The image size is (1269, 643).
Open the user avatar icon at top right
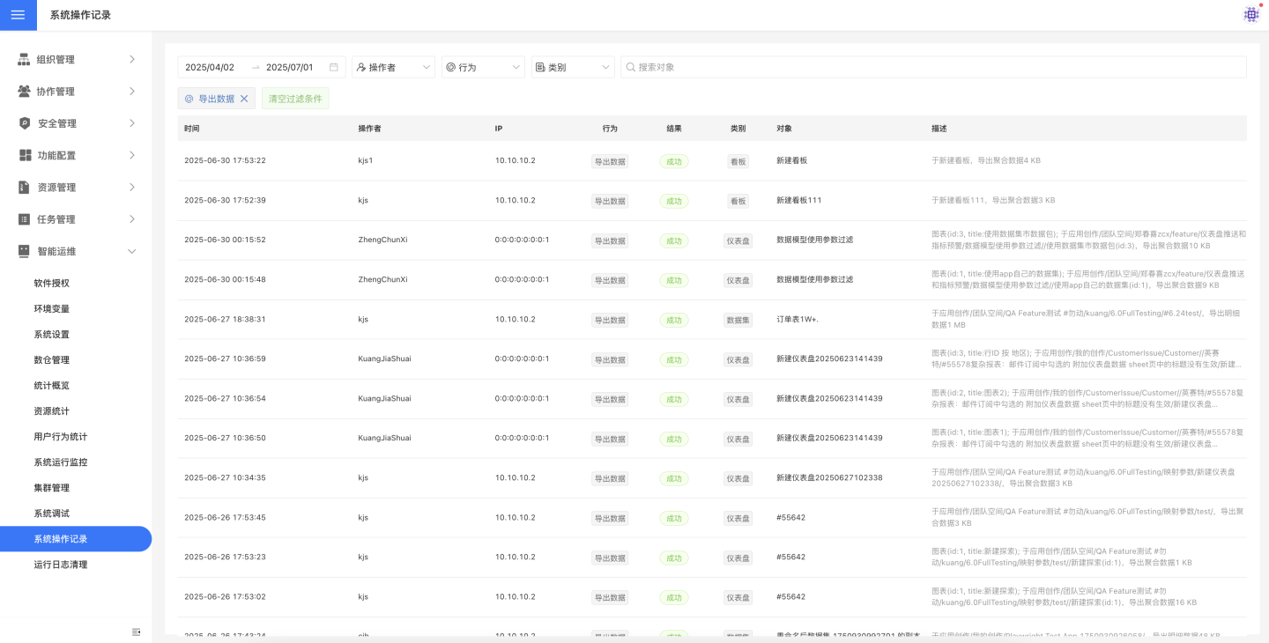tap(1250, 15)
